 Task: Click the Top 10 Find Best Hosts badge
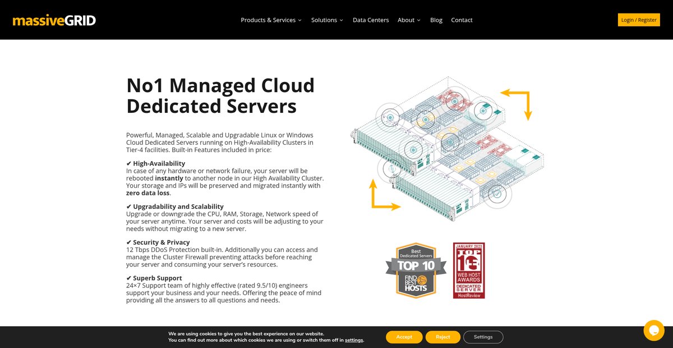pyautogui.click(x=416, y=271)
